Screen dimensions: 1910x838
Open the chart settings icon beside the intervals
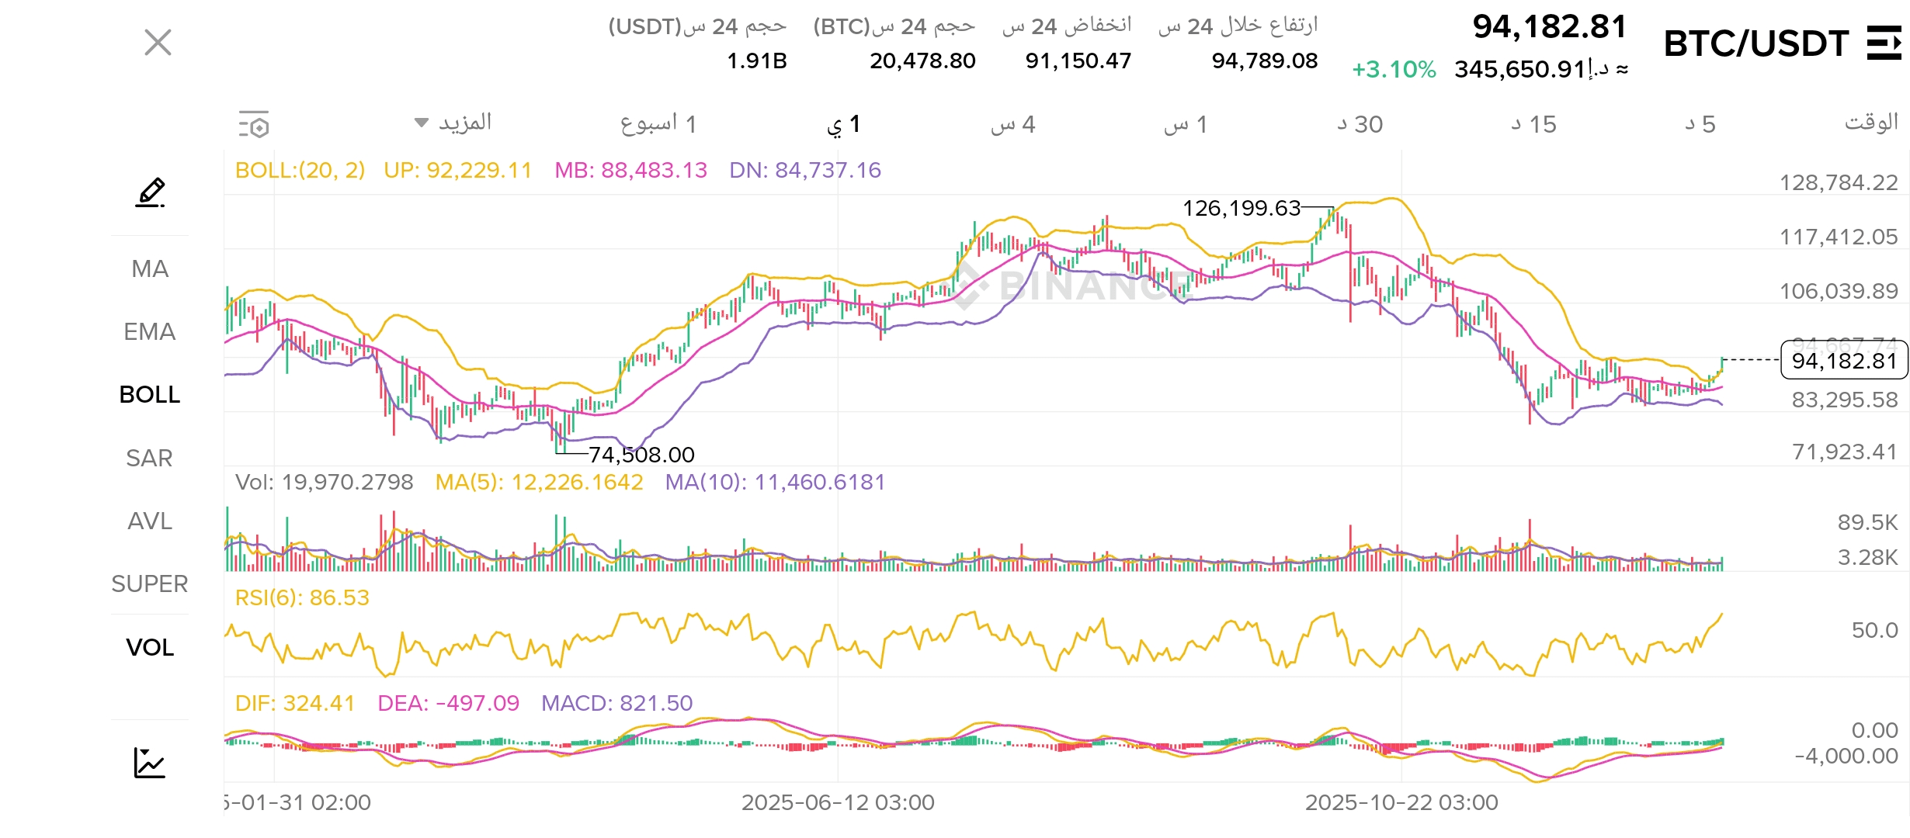click(x=254, y=124)
